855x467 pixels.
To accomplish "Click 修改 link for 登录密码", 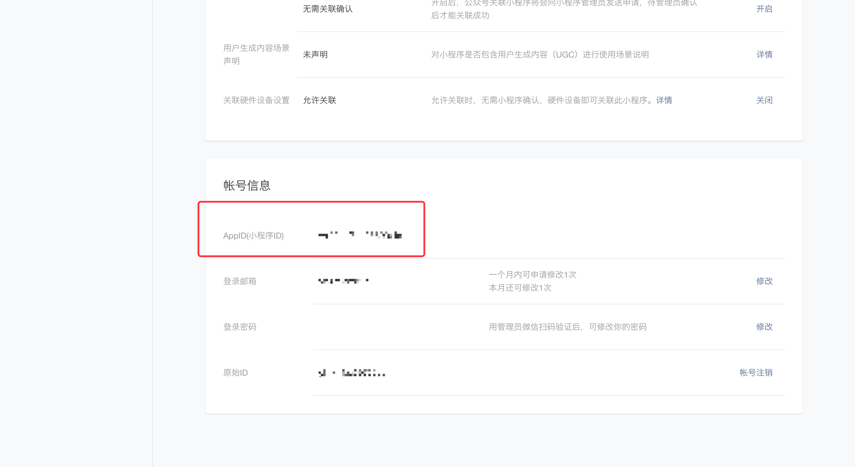I will click(x=764, y=327).
